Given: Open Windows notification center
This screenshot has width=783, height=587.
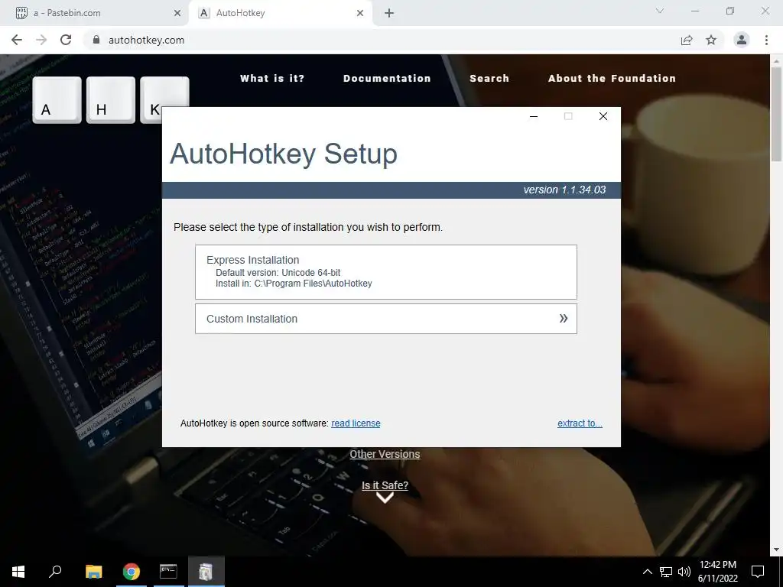Looking at the screenshot, I should (758, 572).
